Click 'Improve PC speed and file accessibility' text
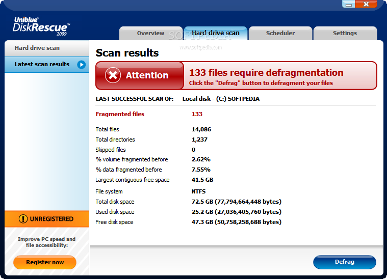Viewport: 387px width, 279px height. click(46, 242)
